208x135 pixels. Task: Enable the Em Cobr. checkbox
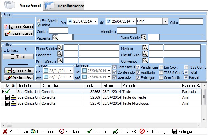[x=161, y=67]
